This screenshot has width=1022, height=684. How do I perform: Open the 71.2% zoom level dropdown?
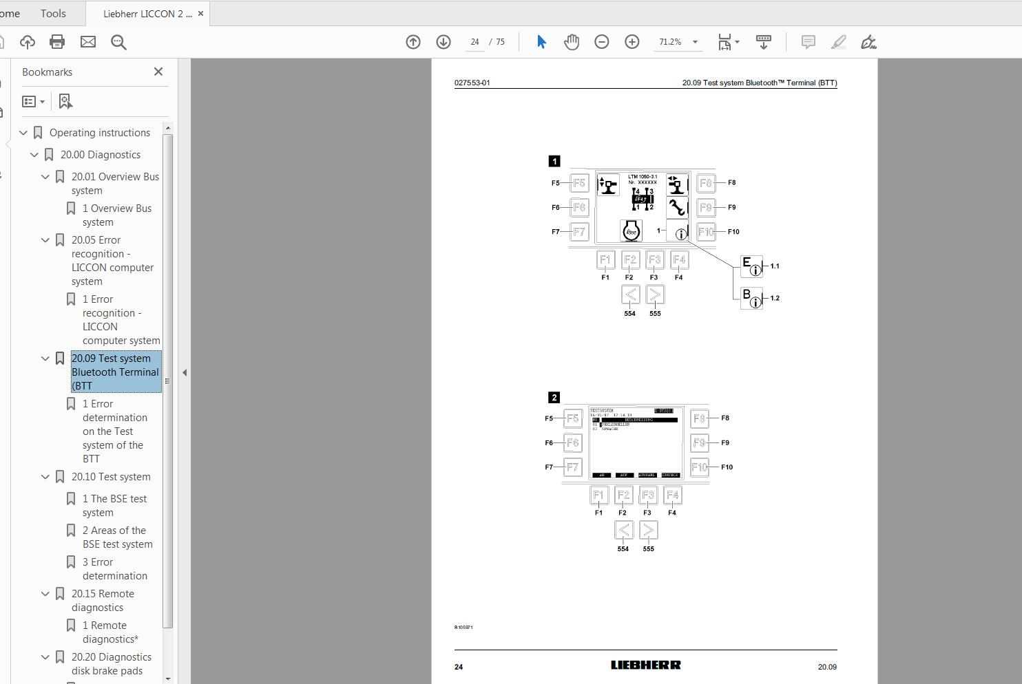click(694, 41)
